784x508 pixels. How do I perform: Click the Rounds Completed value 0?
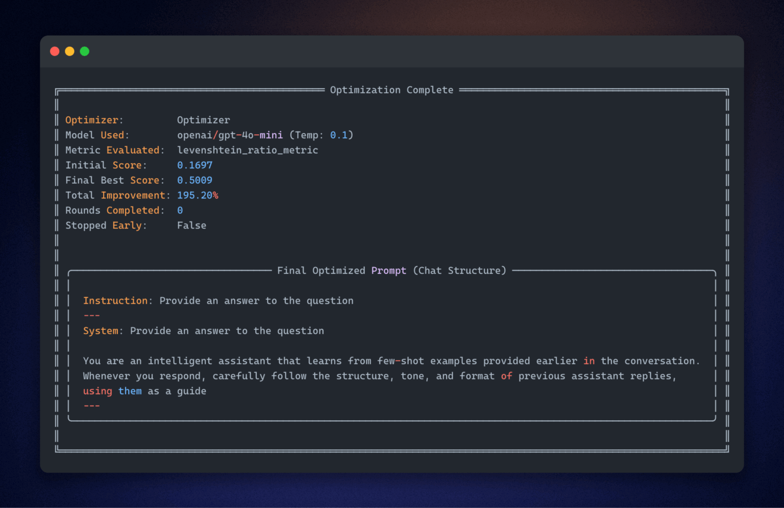click(180, 210)
